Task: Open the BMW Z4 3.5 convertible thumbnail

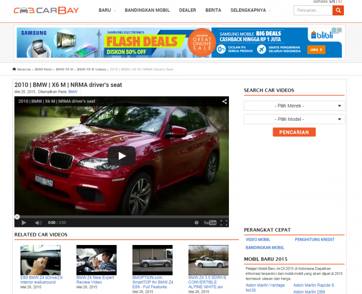Action: click(x=209, y=260)
